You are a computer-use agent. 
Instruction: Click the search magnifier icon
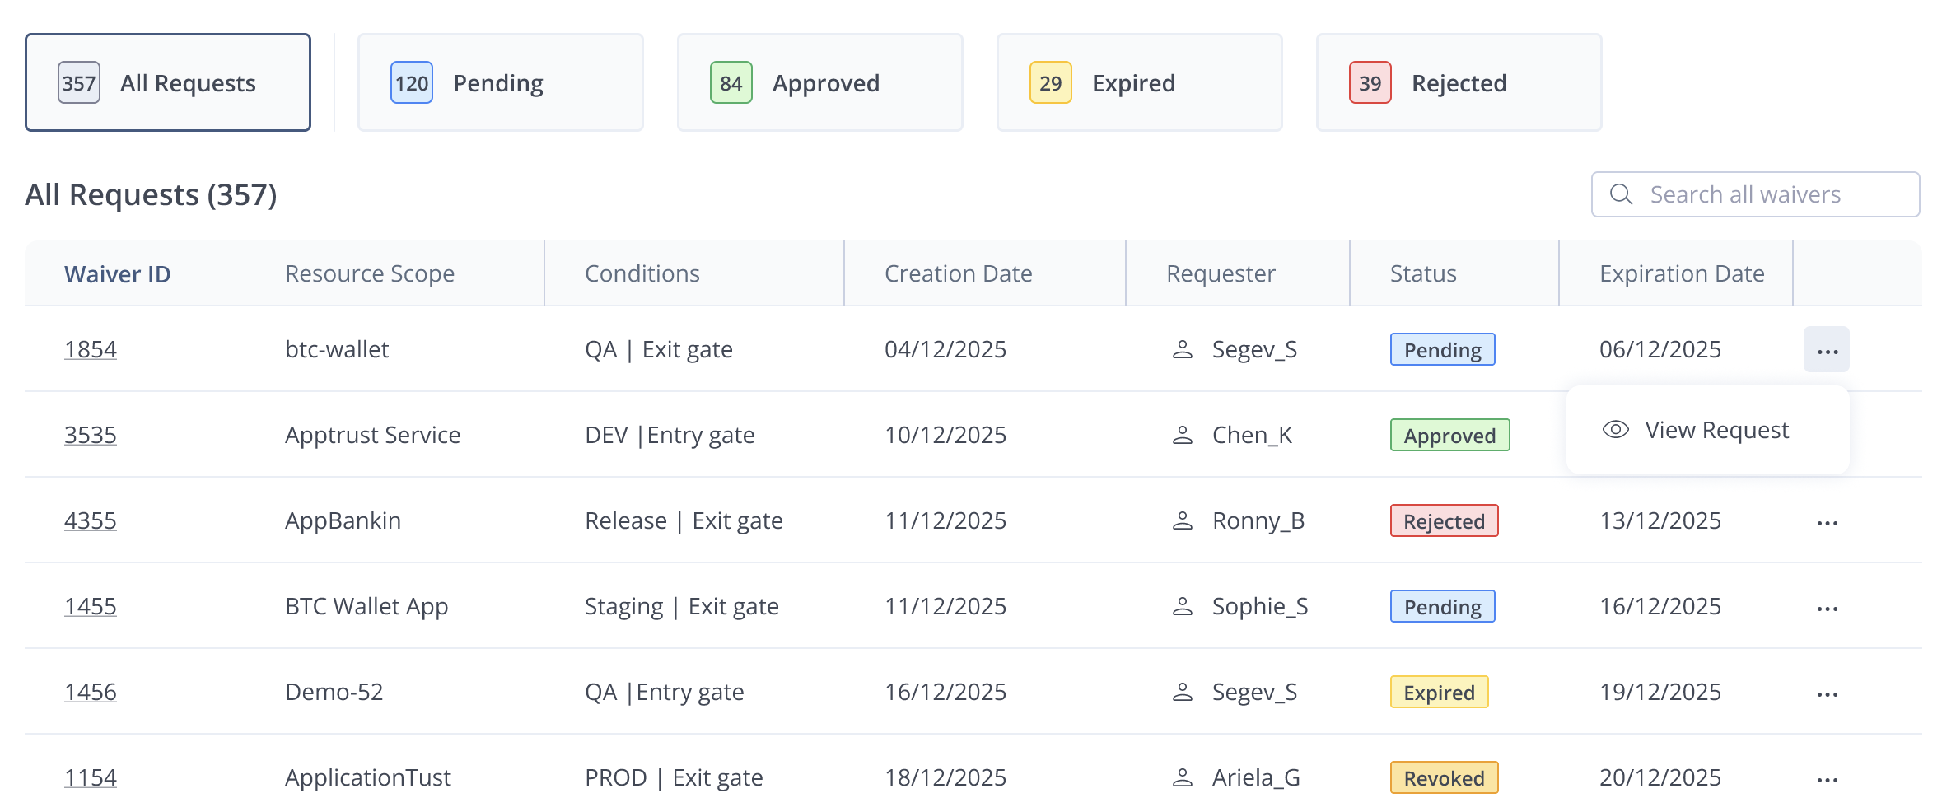pos(1621,194)
